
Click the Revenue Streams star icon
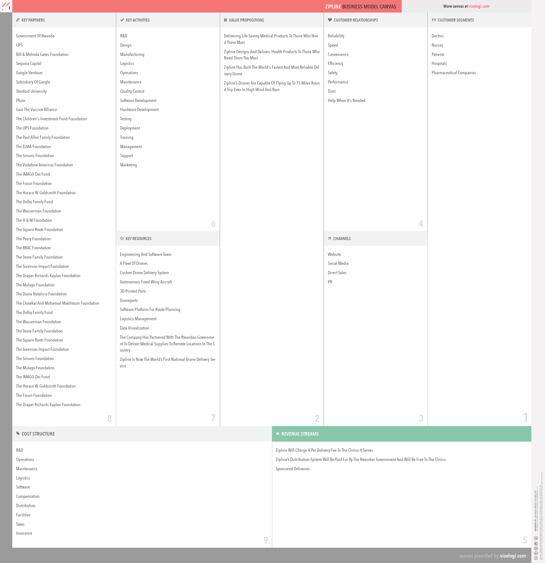[277, 433]
